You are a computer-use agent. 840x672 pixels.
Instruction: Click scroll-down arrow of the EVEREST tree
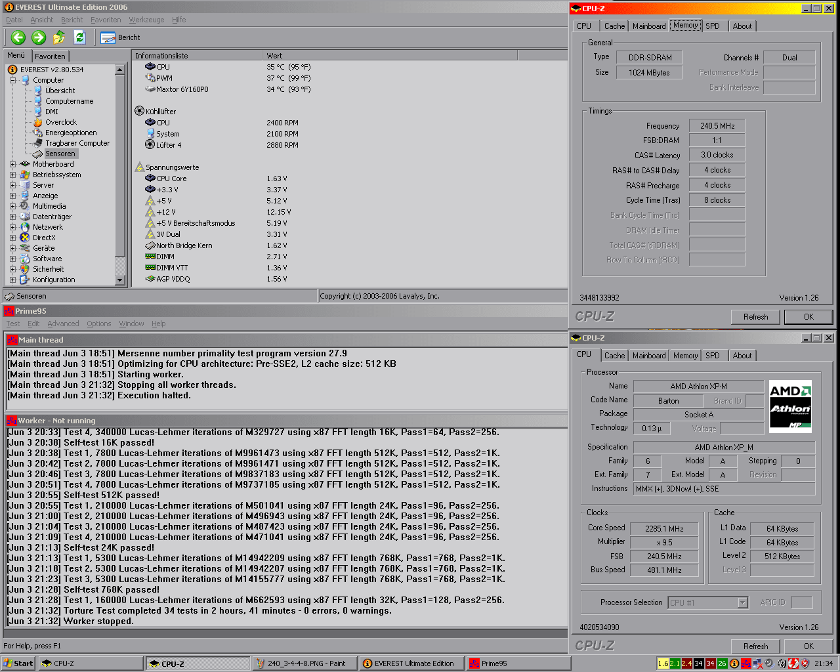119,280
